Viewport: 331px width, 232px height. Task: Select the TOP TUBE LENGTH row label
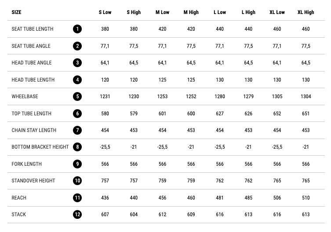(x=31, y=114)
